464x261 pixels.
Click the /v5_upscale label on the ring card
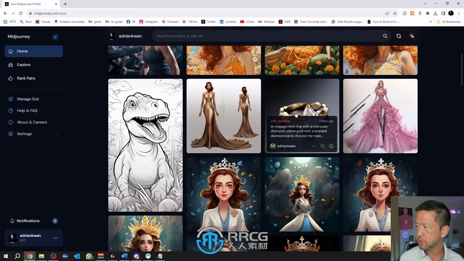tap(280, 121)
